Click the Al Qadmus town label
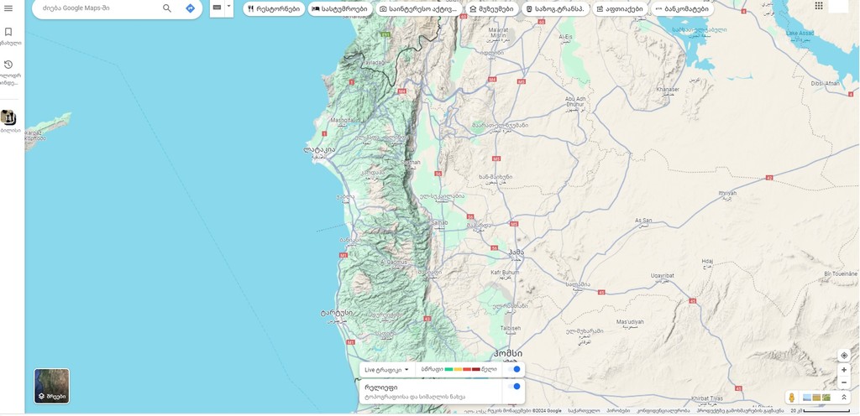 pyautogui.click(x=394, y=263)
